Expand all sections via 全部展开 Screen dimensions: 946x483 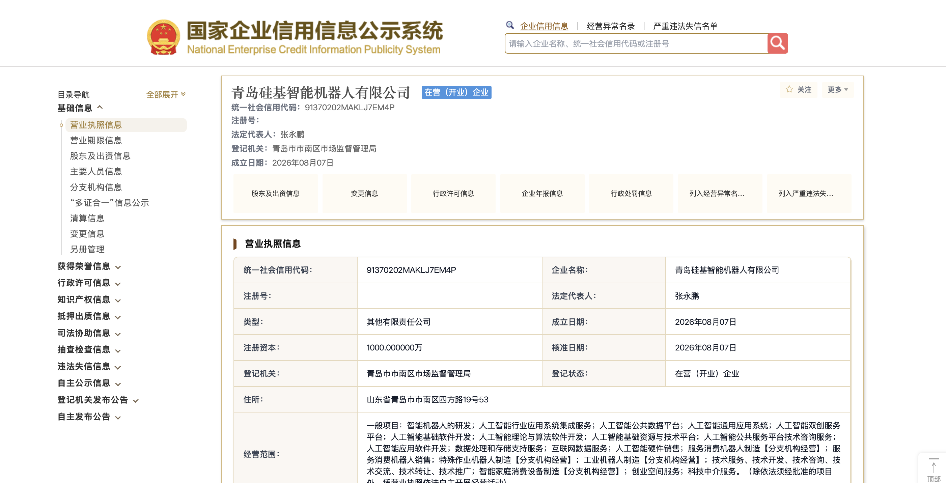[x=166, y=95]
